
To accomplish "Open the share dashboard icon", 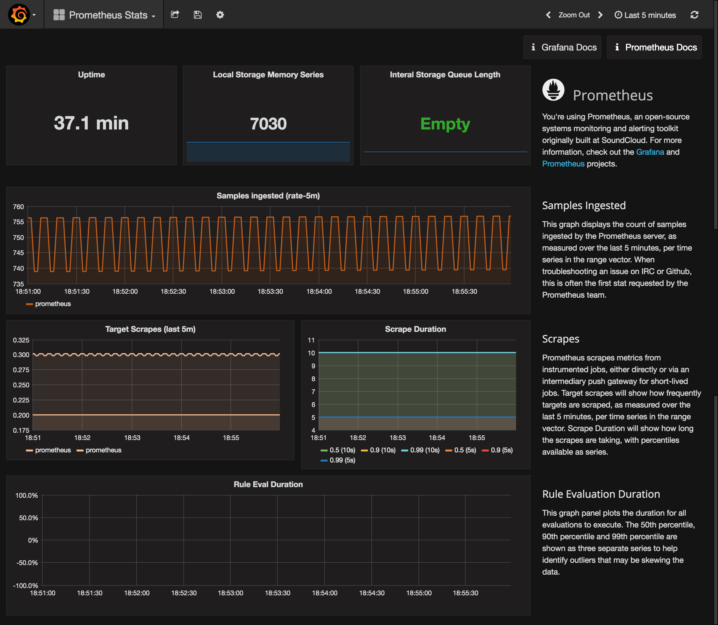I will pyautogui.click(x=175, y=14).
